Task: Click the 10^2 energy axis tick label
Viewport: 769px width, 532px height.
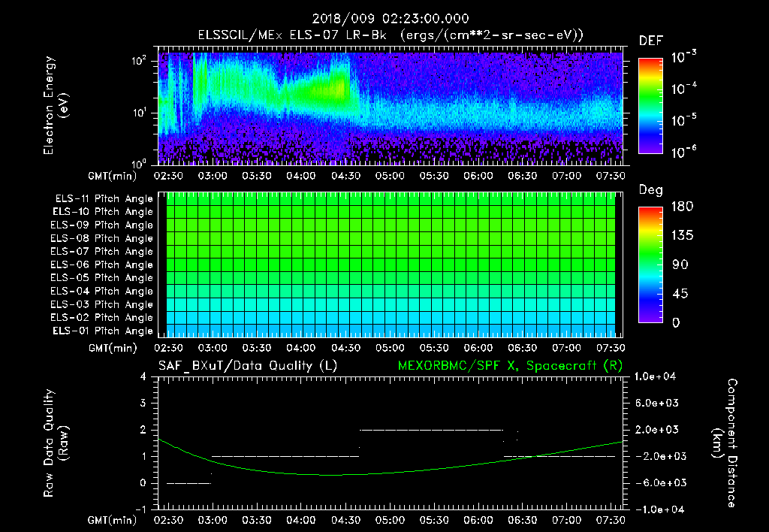Action: pos(139,61)
